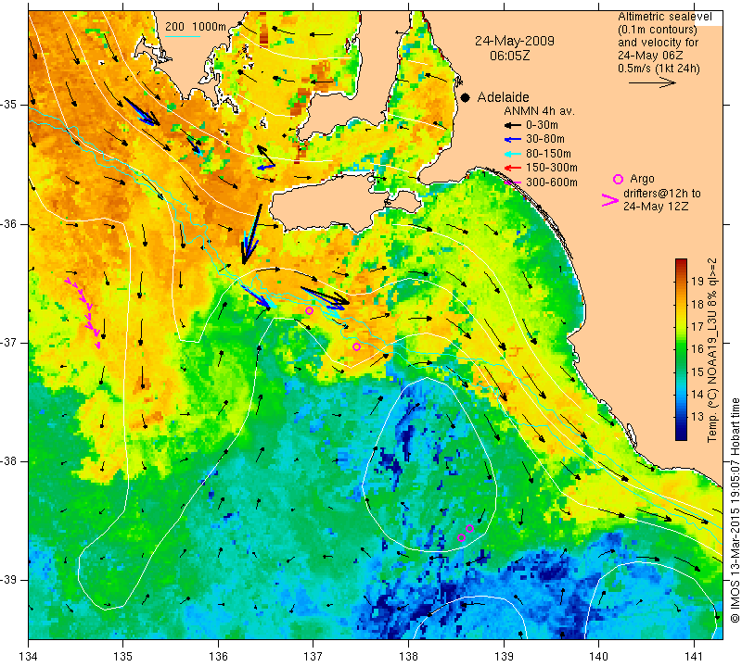Click the Argo float marker near 137E 36.7S
Image resolution: width=742 pixels, height=667 pixels.
click(x=309, y=310)
